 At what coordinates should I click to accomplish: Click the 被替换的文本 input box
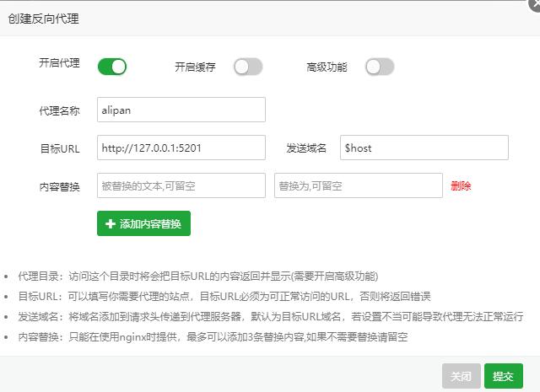pos(181,185)
